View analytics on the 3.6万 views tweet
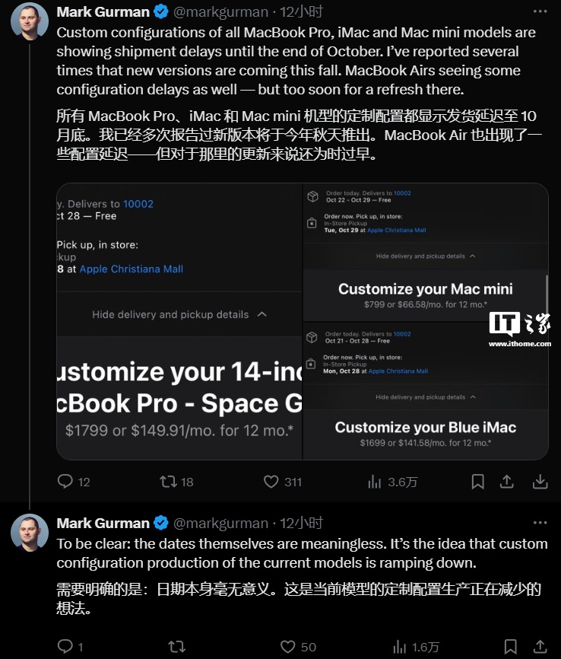The image size is (561, 659). (374, 481)
